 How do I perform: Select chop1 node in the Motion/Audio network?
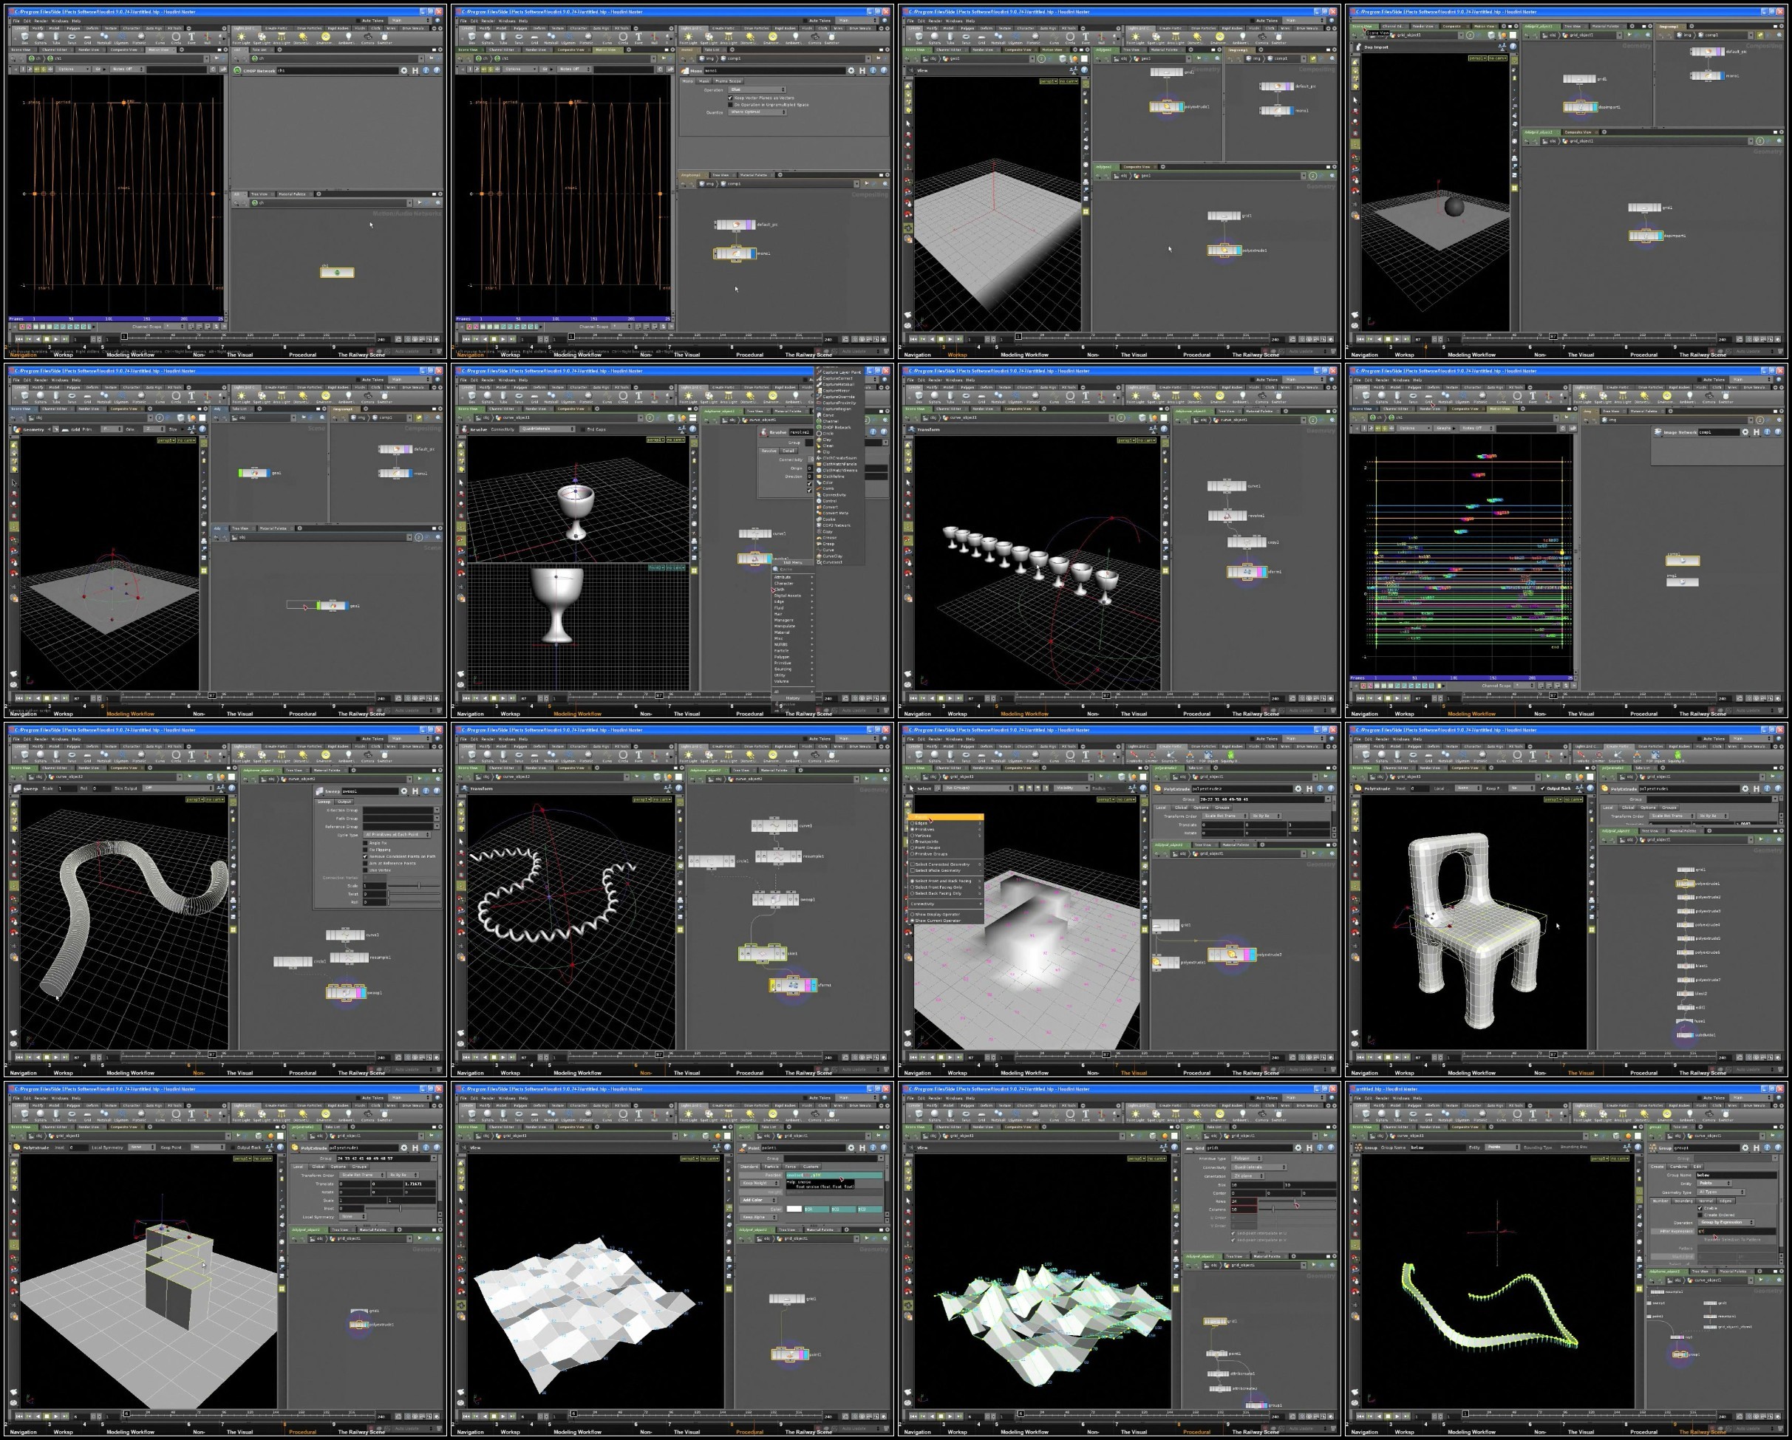(x=338, y=273)
